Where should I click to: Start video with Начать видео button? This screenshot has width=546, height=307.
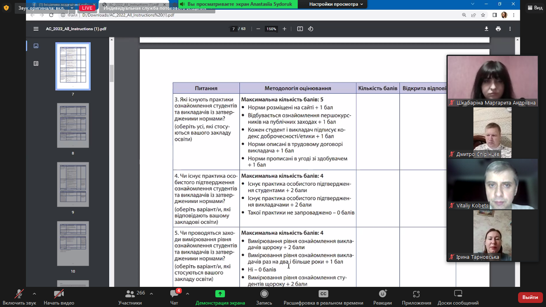pos(59,297)
